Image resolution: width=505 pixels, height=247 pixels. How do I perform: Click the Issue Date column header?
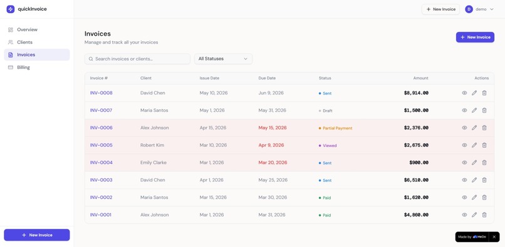[209, 78]
